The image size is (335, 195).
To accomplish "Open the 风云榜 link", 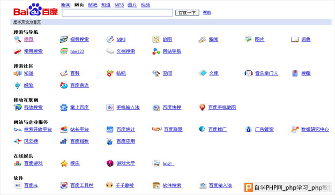I will 31,141.
